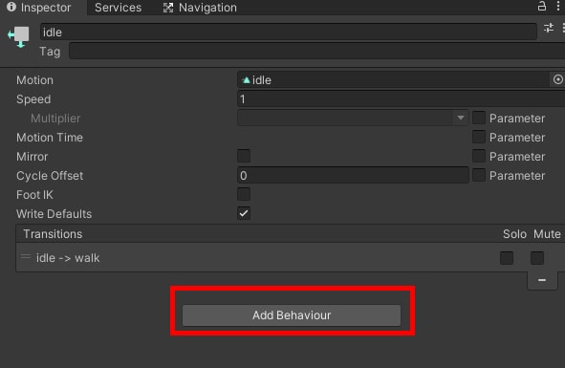The image size is (565, 368).
Task: Click the Motion Time label
Action: 50,138
